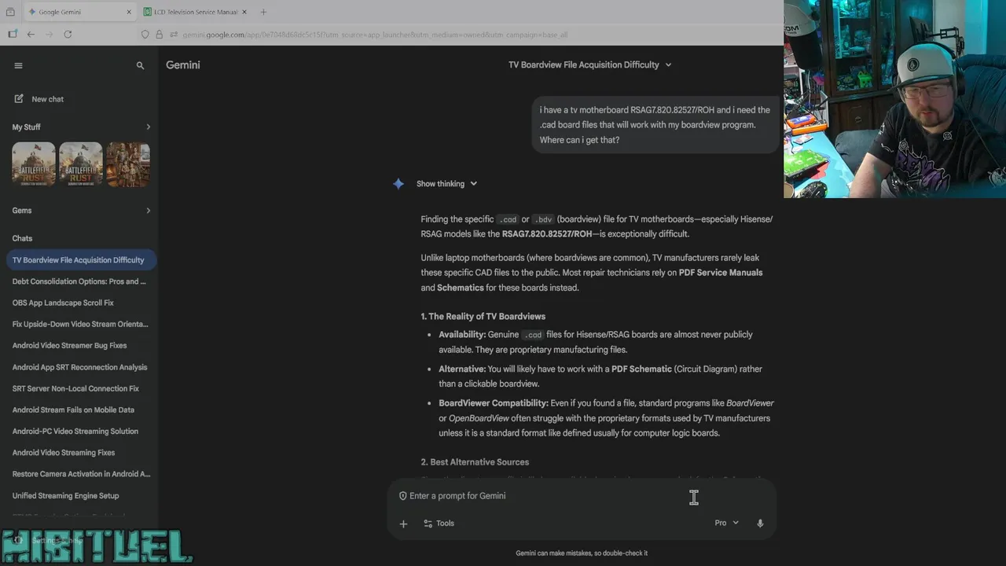Click the browser forward arrow

click(x=50, y=35)
